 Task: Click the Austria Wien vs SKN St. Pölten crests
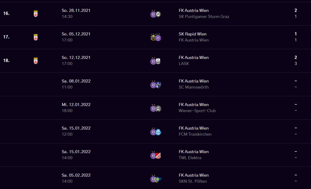[x=156, y=178]
